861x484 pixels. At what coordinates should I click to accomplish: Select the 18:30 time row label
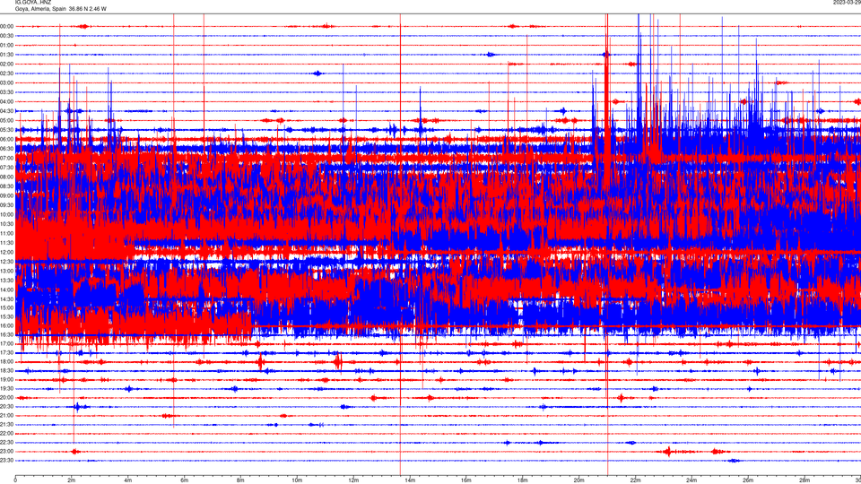(x=6, y=371)
